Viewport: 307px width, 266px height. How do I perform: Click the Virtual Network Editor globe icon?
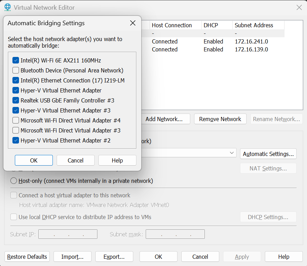pyautogui.click(x=8, y=8)
